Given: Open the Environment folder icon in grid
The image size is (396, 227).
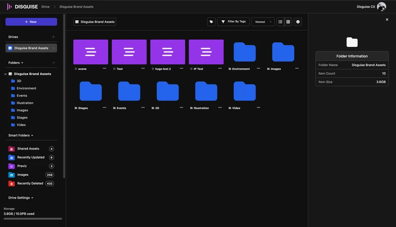Looking at the screenshot, I should [x=245, y=52].
